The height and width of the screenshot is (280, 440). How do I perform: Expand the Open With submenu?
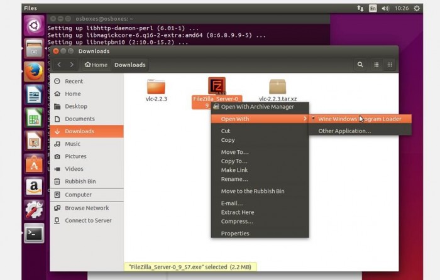pyautogui.click(x=260, y=119)
